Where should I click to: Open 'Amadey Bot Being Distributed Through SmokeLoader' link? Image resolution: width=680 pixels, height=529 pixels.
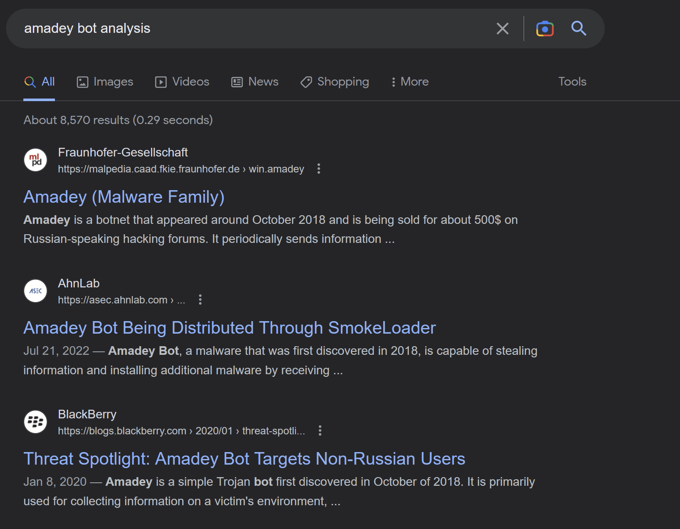pos(230,328)
